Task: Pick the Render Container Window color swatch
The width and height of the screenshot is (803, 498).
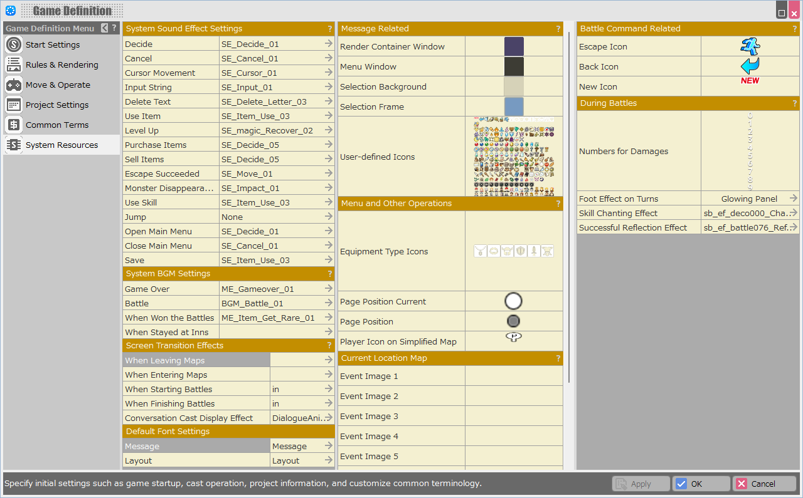Action: coord(514,46)
